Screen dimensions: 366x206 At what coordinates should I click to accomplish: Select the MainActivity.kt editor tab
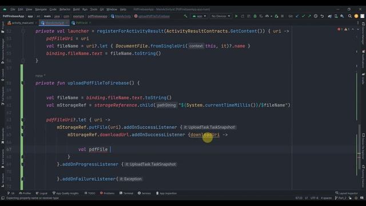(54, 23)
